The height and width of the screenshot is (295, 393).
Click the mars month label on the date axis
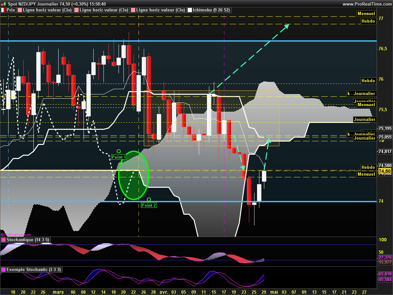point(58,291)
